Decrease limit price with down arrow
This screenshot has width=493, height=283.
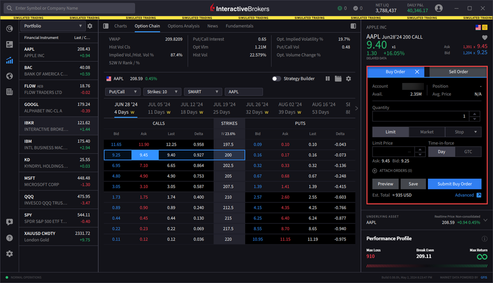point(420,155)
